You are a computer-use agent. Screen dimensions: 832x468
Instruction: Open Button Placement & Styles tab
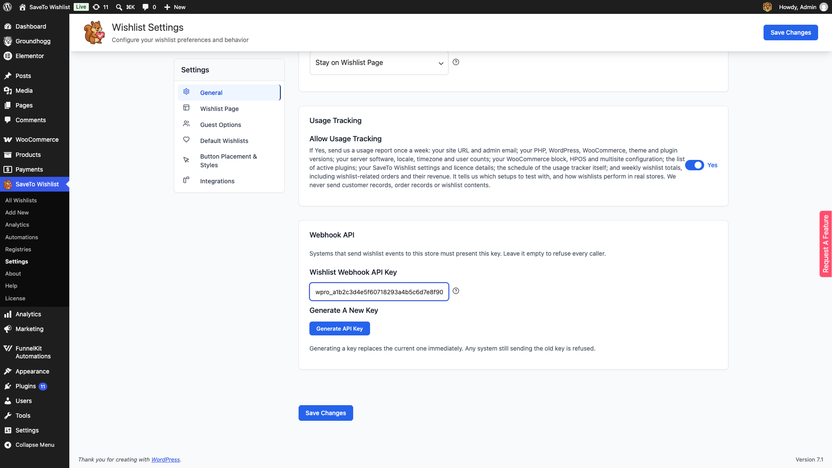(228, 161)
